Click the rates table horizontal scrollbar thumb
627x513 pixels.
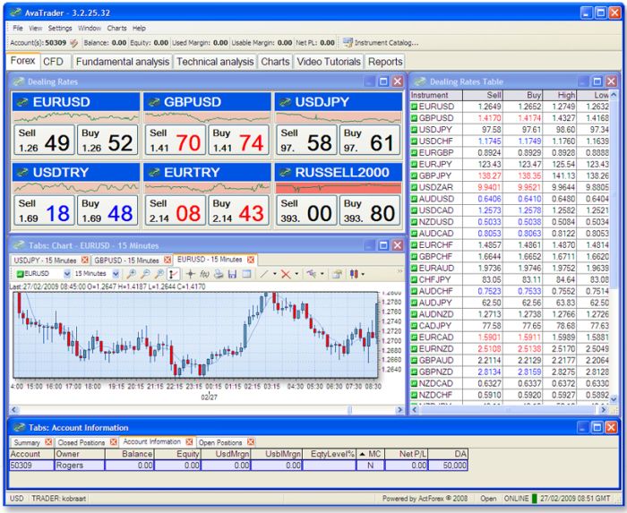[x=507, y=410]
